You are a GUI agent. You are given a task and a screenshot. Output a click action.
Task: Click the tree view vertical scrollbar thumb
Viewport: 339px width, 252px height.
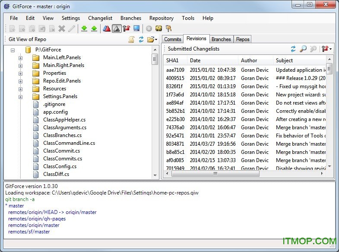pos(155,59)
